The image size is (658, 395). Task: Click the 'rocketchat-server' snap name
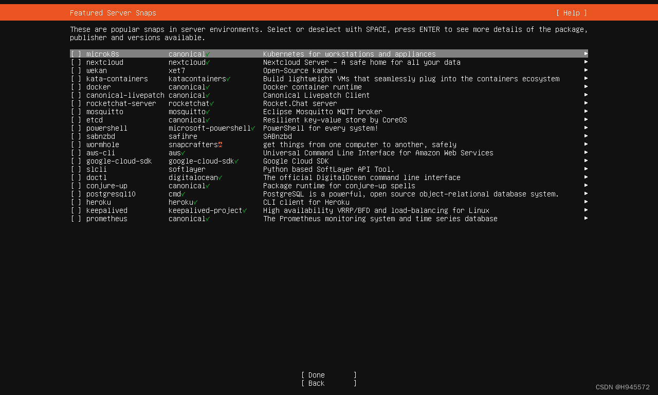pyautogui.click(x=121, y=103)
